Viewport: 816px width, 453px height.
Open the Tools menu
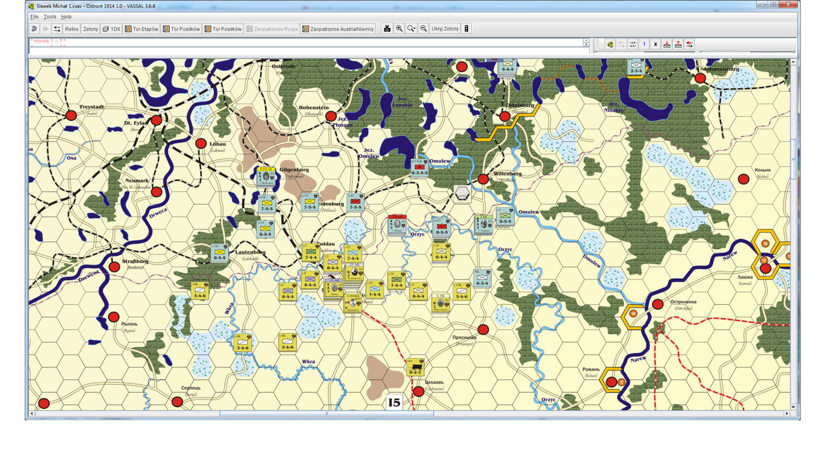(x=50, y=17)
